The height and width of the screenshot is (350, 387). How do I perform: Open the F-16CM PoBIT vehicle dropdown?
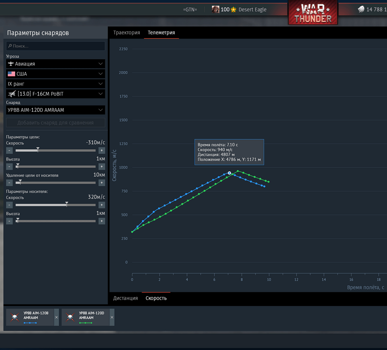coord(55,94)
